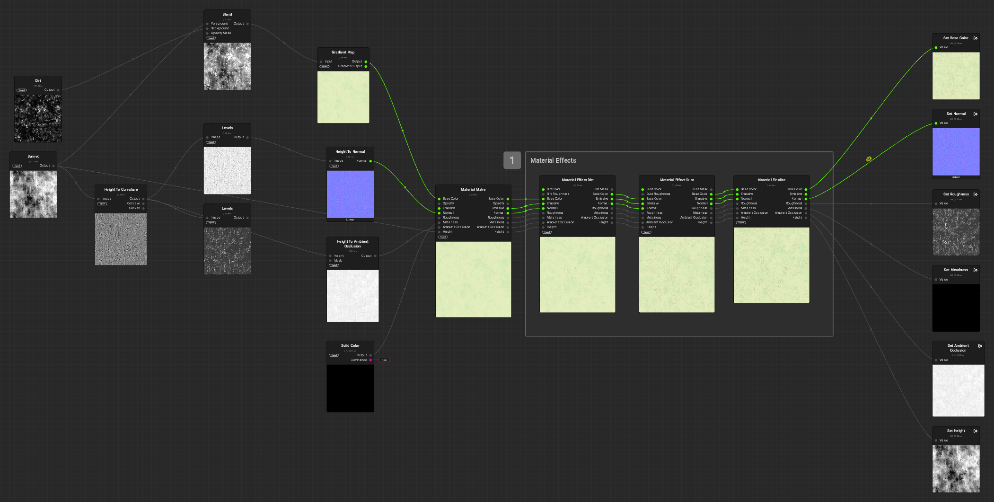Click the Luminance value field on Solid Color

[384, 360]
